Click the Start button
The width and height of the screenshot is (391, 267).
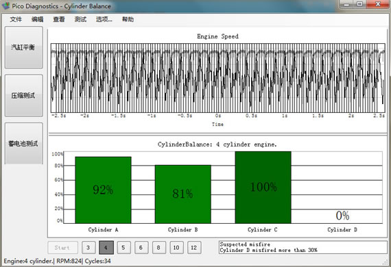coord(62,248)
